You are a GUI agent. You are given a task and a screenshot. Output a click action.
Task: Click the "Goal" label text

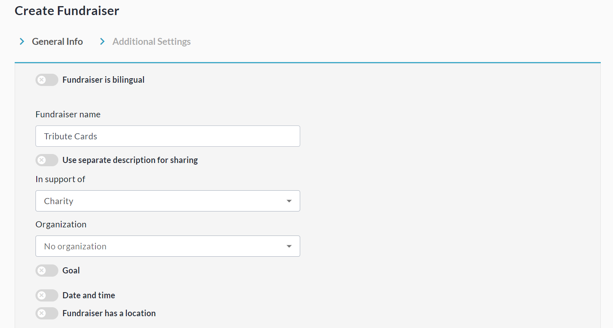(x=71, y=271)
